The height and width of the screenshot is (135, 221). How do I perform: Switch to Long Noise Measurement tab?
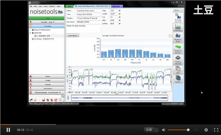pos(93,6)
